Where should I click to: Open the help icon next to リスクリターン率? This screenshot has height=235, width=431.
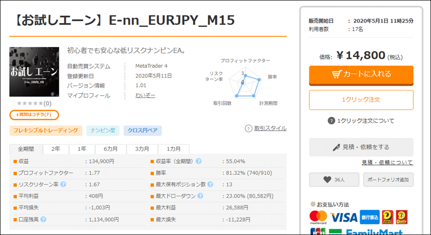[63, 184]
